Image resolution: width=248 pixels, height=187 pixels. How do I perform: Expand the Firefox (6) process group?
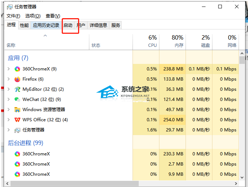click(x=9, y=79)
